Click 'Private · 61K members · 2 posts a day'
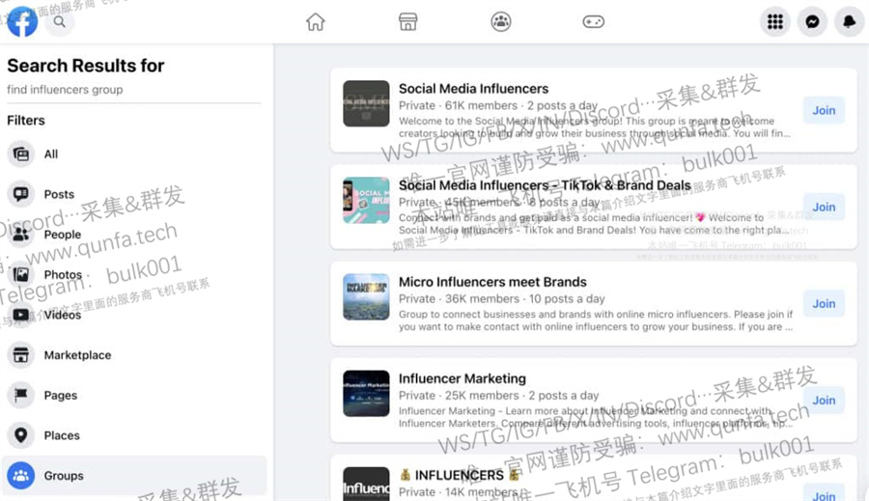 [x=497, y=105]
